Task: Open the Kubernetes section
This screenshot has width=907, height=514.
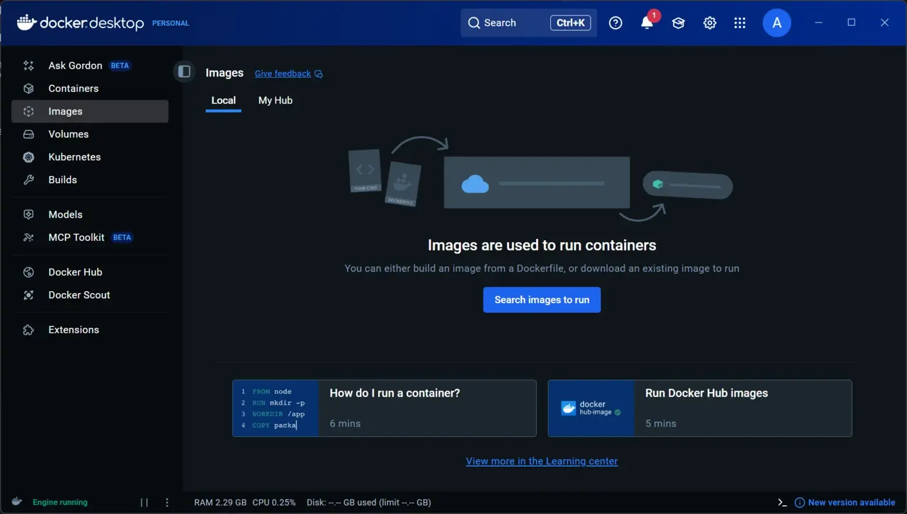Action: coord(75,157)
